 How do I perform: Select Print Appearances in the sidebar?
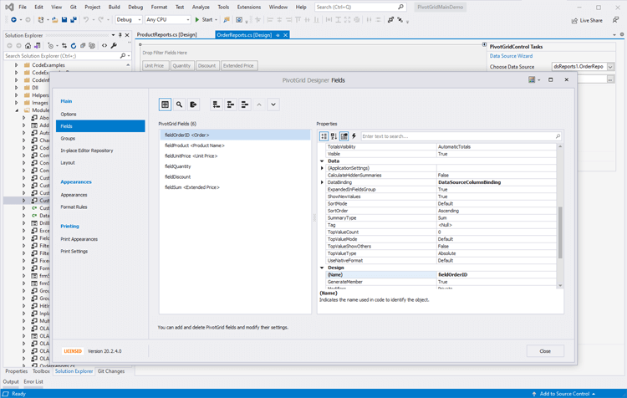point(79,239)
